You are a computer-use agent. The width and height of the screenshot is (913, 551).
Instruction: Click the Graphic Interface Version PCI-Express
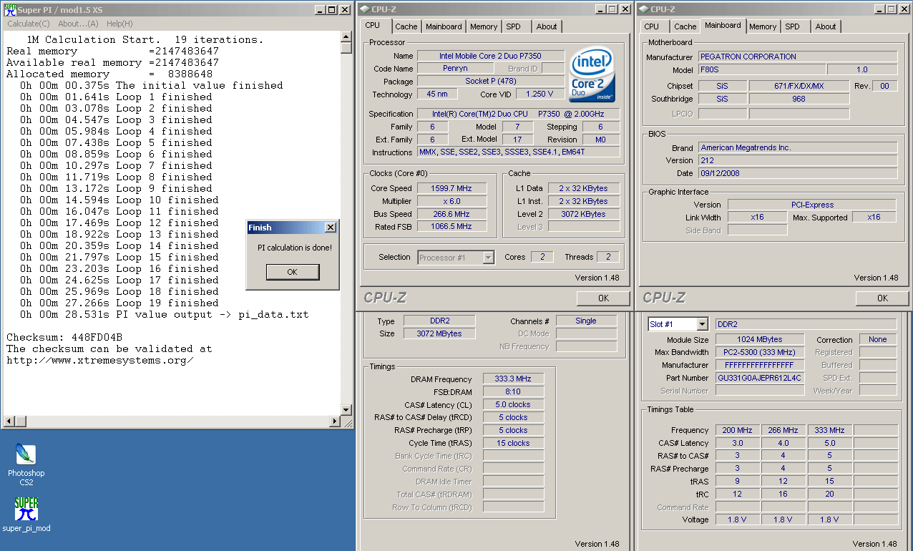point(812,205)
